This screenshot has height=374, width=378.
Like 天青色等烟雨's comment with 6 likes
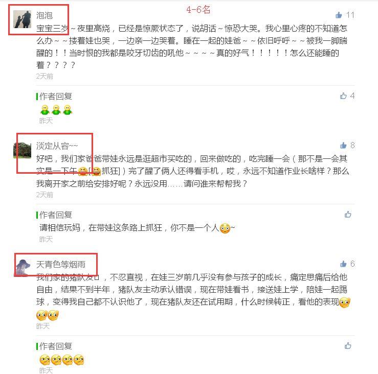[343, 264]
